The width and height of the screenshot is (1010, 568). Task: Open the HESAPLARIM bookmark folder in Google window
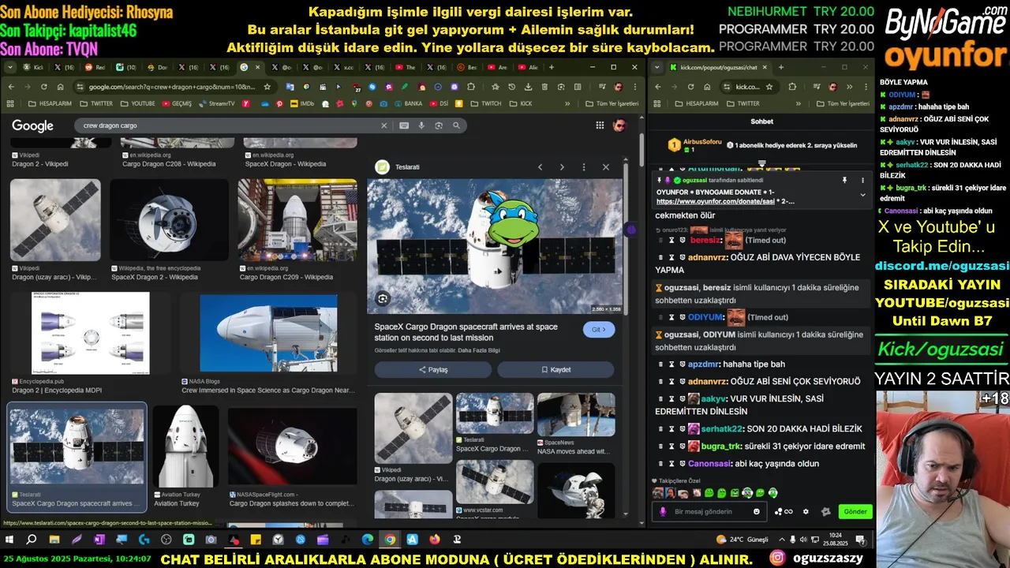(x=50, y=103)
